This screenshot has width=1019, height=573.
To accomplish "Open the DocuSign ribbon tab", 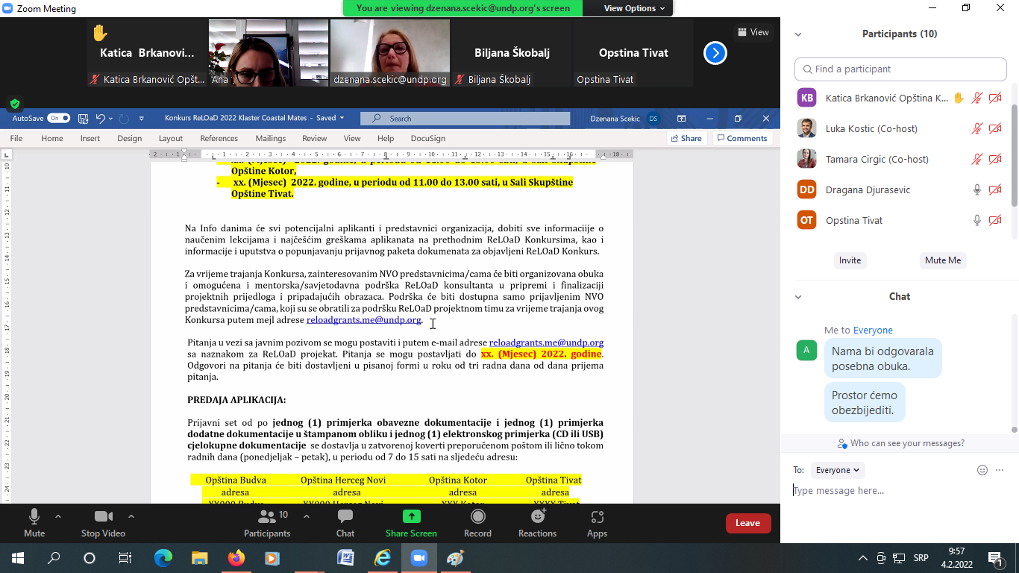I will point(428,138).
